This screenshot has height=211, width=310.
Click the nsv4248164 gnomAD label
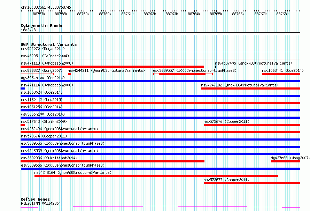click(x=73, y=172)
